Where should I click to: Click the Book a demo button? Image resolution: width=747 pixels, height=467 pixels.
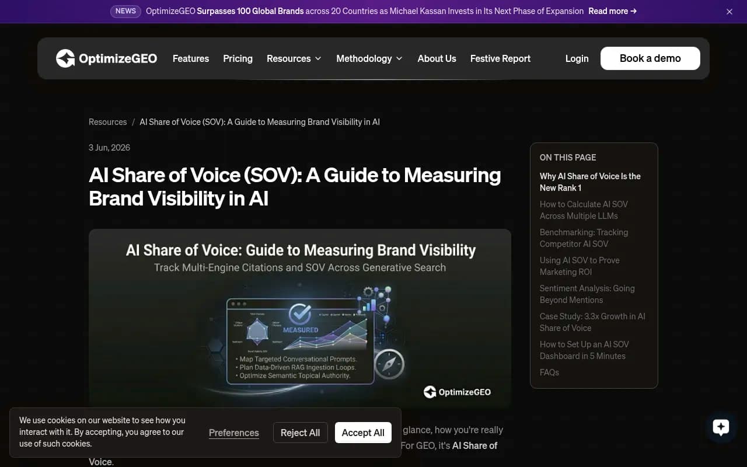pos(650,58)
